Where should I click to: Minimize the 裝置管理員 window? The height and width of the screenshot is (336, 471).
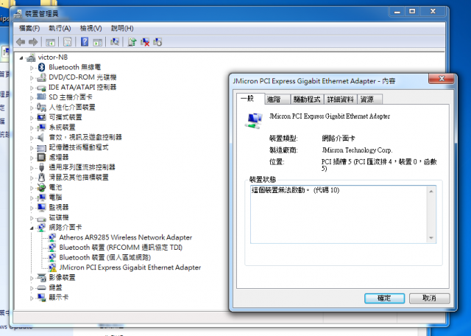click(397, 12)
